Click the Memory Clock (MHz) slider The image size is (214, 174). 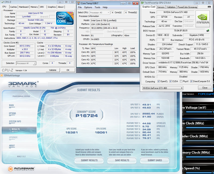(200, 157)
